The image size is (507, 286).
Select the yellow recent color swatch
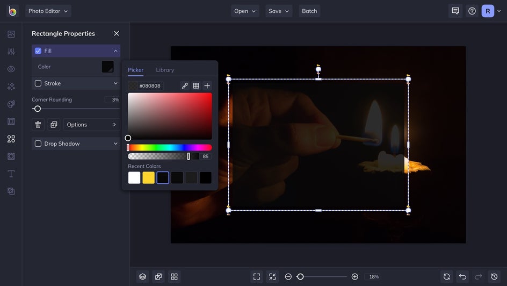149,178
